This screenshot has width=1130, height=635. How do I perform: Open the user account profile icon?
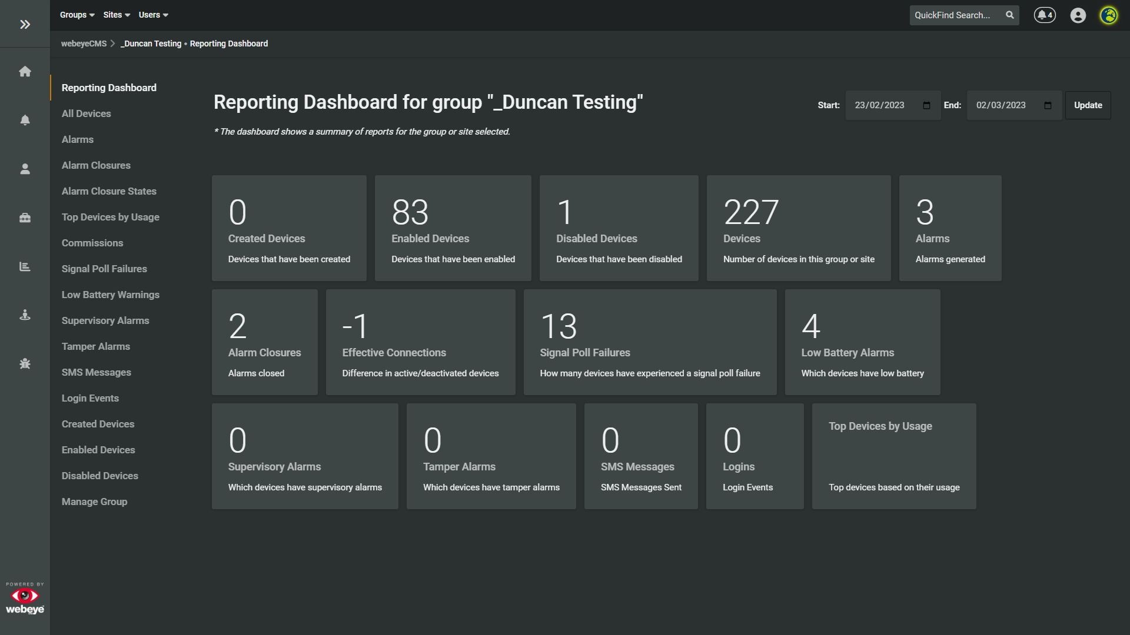[x=1078, y=15]
